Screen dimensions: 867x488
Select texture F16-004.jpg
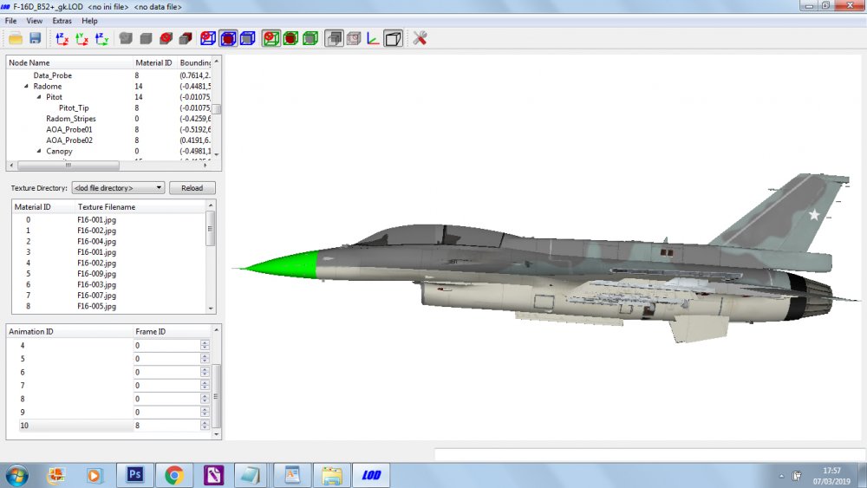tap(97, 242)
